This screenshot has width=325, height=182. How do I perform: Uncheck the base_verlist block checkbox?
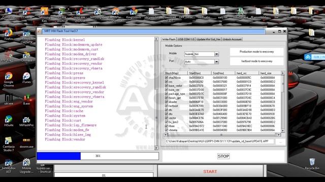tap(166, 85)
